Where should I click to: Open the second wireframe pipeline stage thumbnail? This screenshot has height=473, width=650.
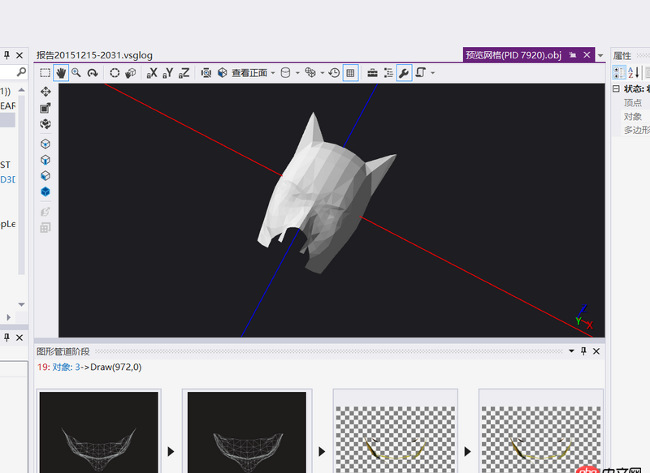[x=247, y=432]
